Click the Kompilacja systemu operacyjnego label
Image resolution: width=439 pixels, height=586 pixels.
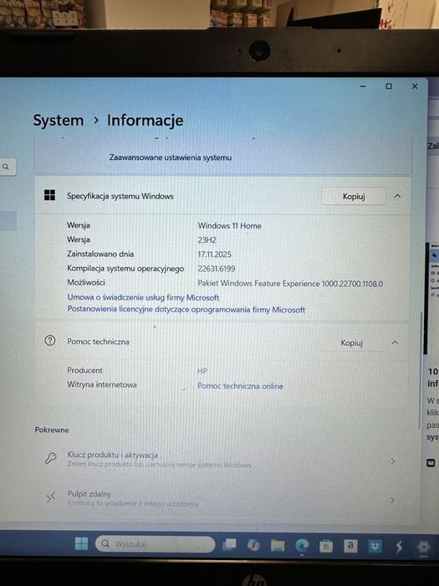coord(125,269)
